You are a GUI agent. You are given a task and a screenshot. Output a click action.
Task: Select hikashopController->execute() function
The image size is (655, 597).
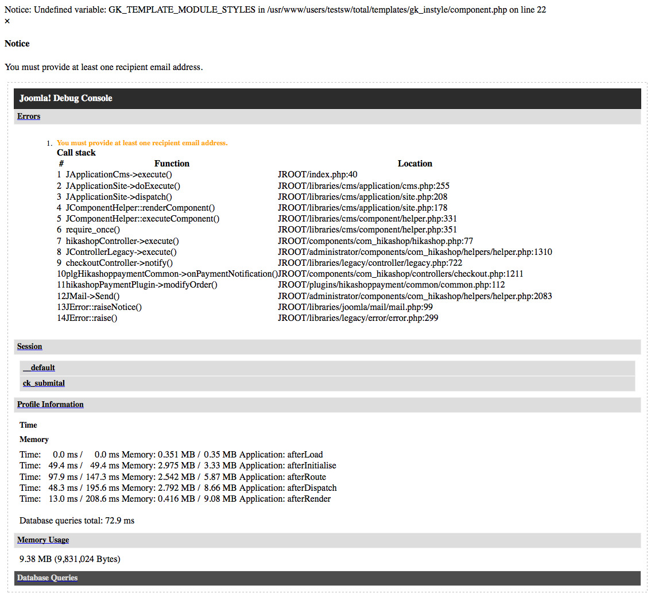coord(122,241)
